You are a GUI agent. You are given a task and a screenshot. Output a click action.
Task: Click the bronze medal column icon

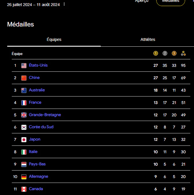(174, 54)
